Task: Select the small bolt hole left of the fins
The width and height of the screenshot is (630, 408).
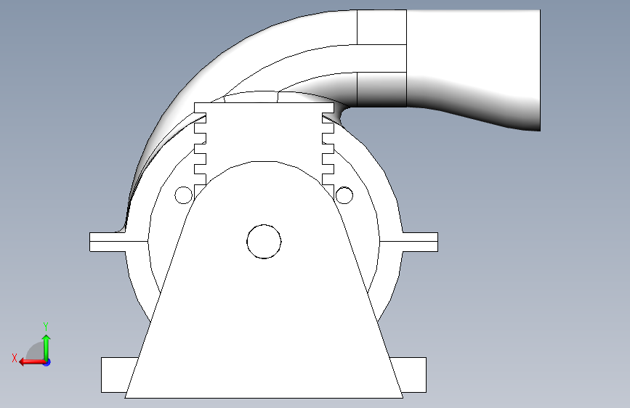Action: (184, 195)
